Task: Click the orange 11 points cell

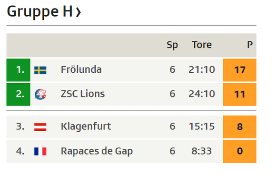Action: (x=239, y=94)
